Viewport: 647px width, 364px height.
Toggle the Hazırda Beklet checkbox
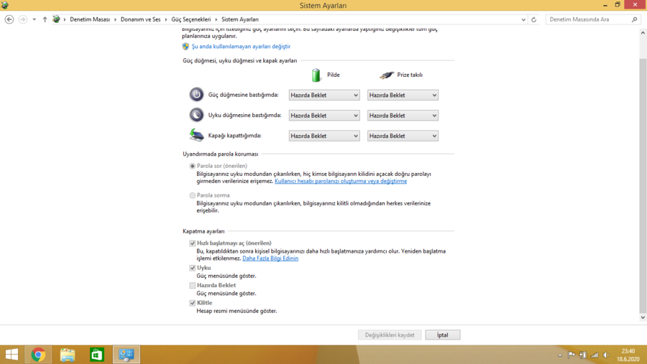192,285
